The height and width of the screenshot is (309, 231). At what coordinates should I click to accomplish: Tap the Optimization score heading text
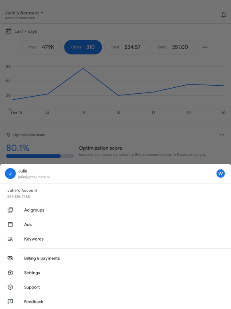101,148
